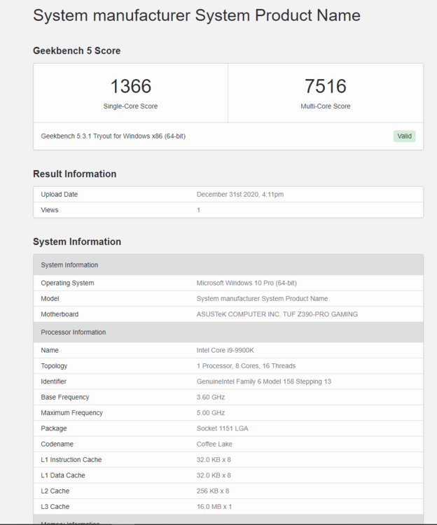Select L1 Data Cache value 32.0 KB x 8

pyautogui.click(x=214, y=475)
